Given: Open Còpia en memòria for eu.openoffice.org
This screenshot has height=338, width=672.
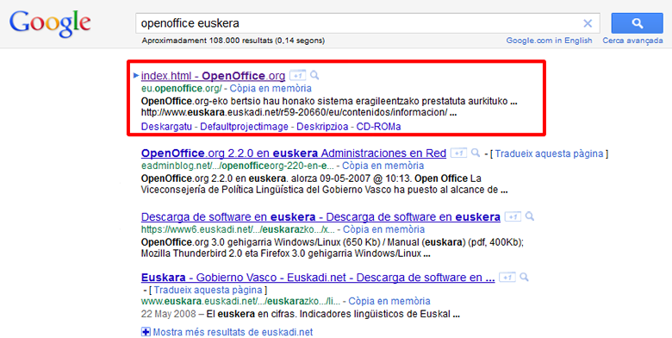Looking at the screenshot, I should coord(271,88).
